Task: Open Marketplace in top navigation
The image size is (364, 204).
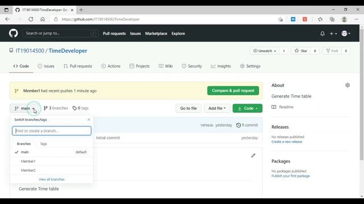Action: coord(156,33)
